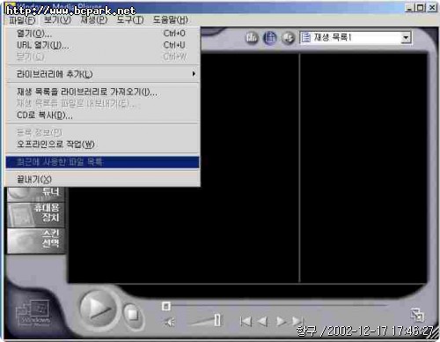
Task: Switch to compact mode icon
Action: point(417,315)
